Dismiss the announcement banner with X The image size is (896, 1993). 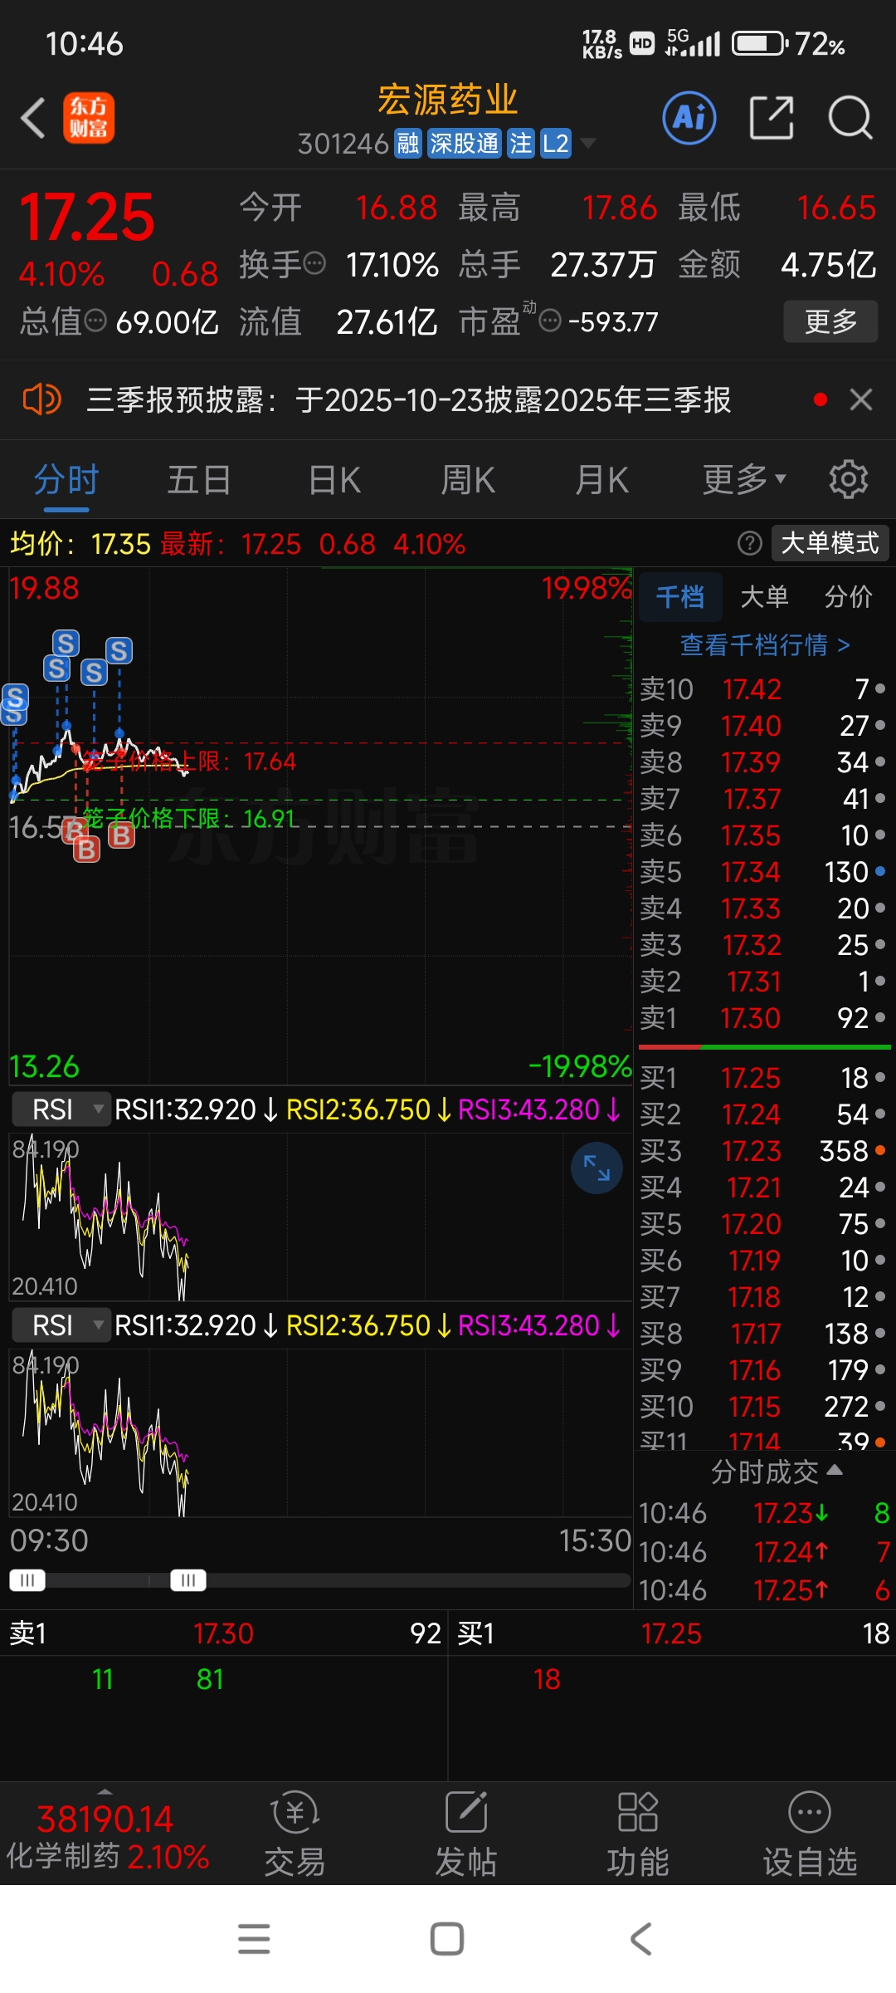861,399
